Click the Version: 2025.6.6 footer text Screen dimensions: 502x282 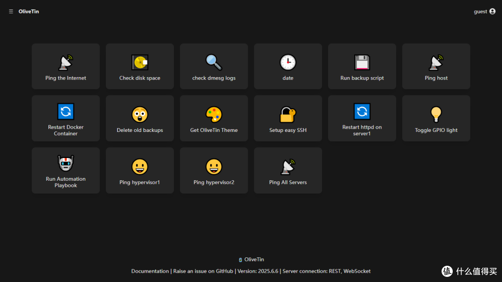point(258,271)
